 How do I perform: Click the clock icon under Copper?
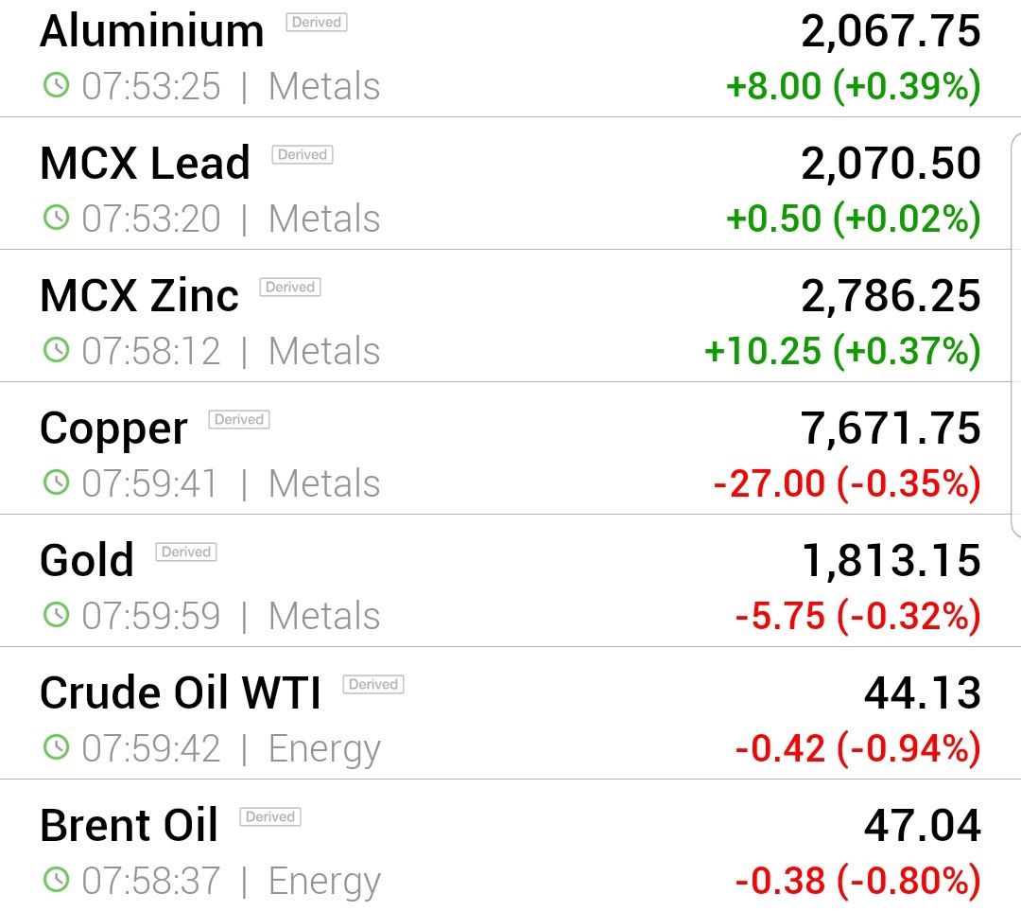tap(56, 482)
